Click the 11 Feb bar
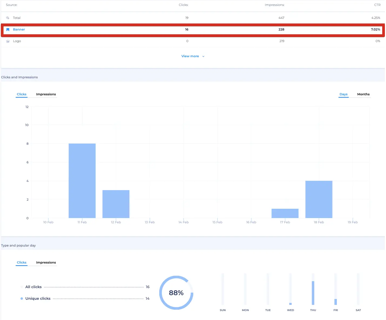The height and width of the screenshot is (320, 386). tap(82, 181)
